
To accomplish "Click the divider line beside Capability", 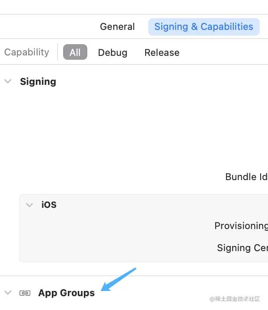I will coord(57,52).
